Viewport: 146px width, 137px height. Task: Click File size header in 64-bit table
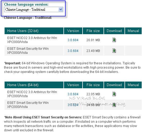[x=93, y=85]
